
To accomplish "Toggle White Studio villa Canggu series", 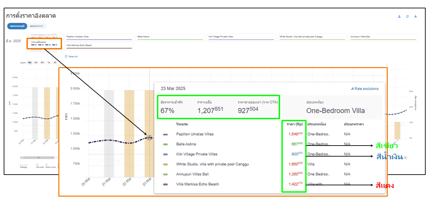I will click(312, 37).
